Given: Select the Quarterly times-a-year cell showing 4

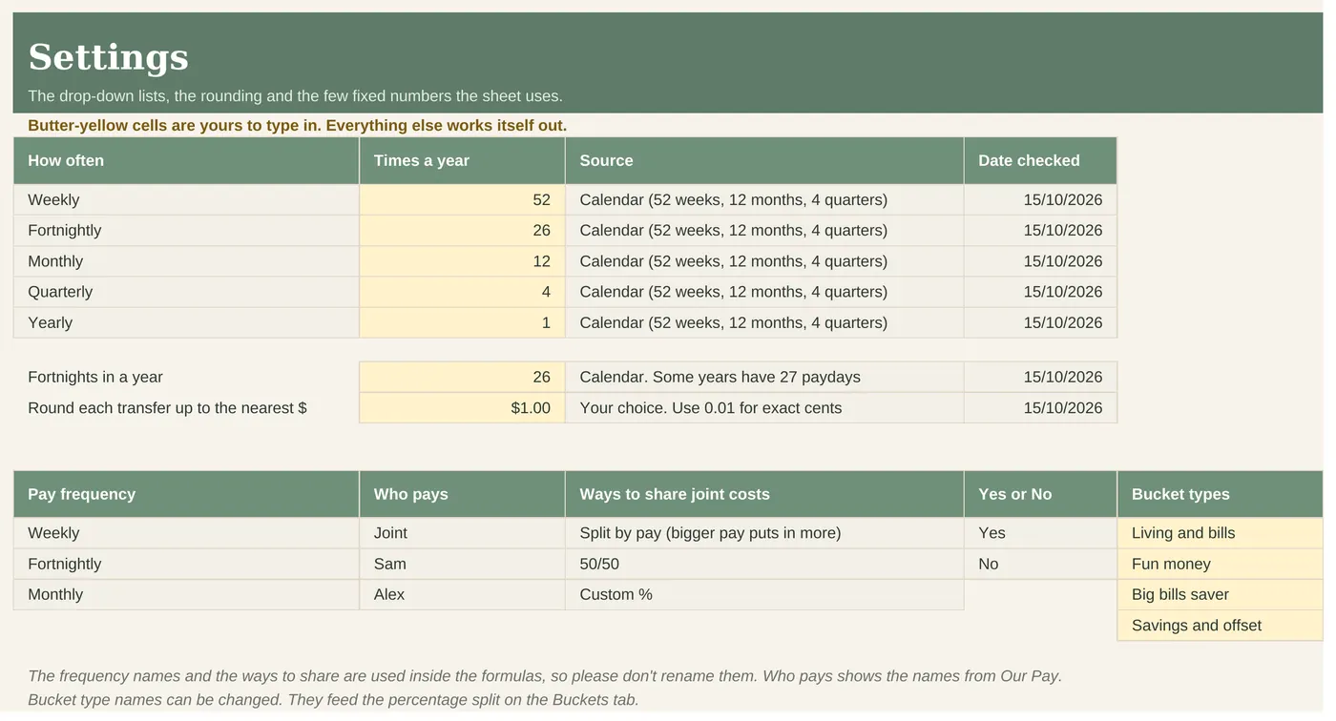Looking at the screenshot, I should tap(462, 292).
